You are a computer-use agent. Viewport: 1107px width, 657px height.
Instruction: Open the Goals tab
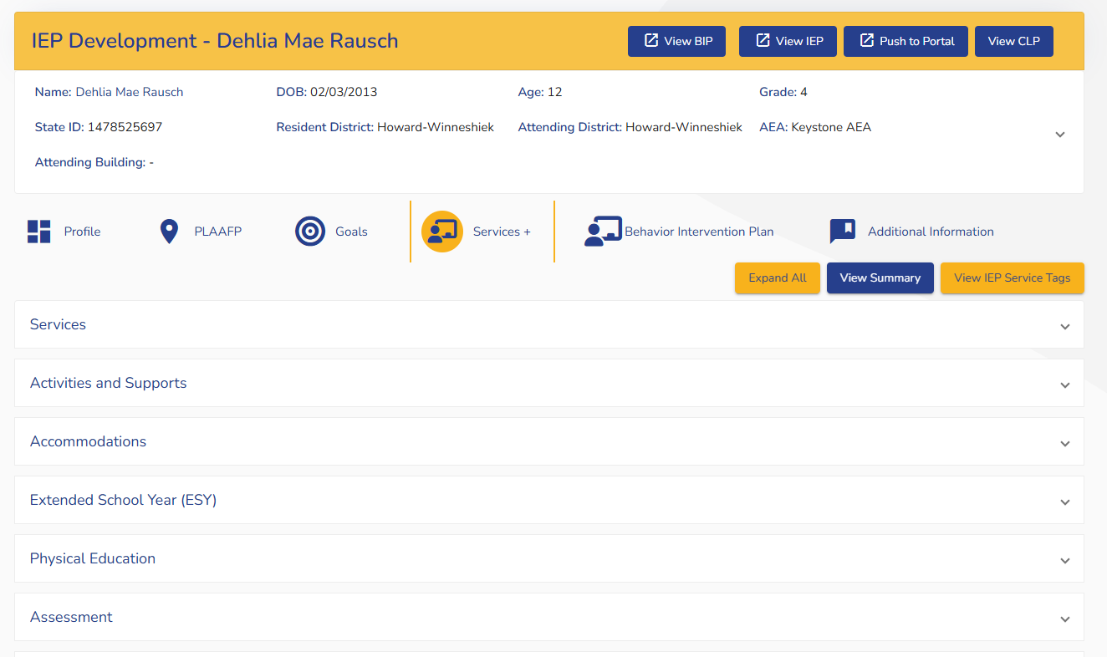(x=351, y=232)
